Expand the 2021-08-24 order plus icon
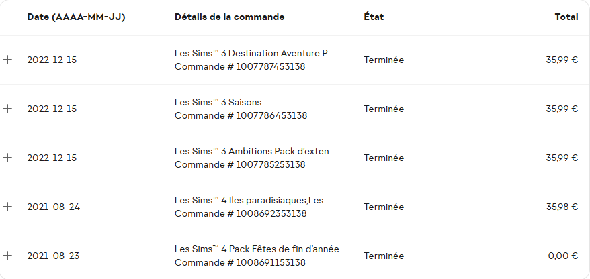 pyautogui.click(x=8, y=207)
